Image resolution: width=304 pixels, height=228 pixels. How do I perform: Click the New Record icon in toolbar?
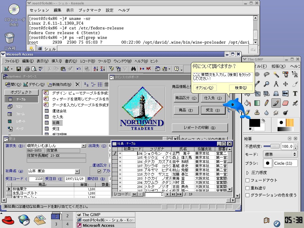142,69
